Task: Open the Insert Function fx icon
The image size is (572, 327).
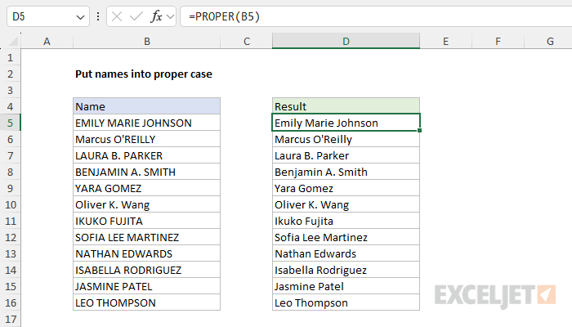Action: pyautogui.click(x=156, y=16)
